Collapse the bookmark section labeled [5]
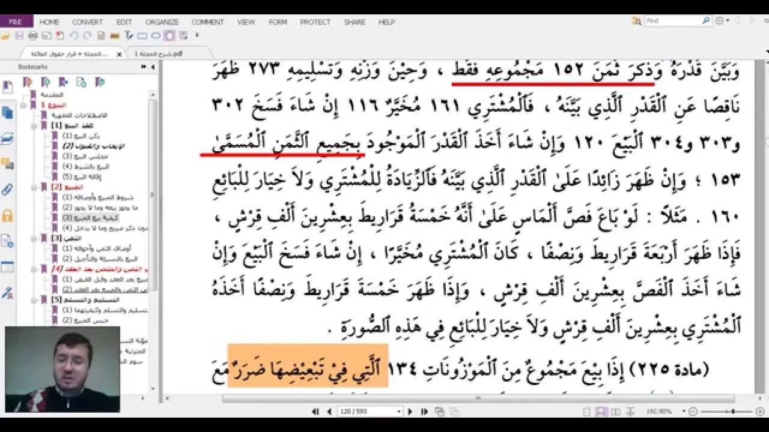The height and width of the screenshot is (432, 769). pyautogui.click(x=34, y=299)
